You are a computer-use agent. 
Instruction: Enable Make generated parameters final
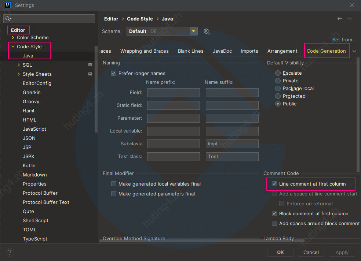tap(114, 194)
